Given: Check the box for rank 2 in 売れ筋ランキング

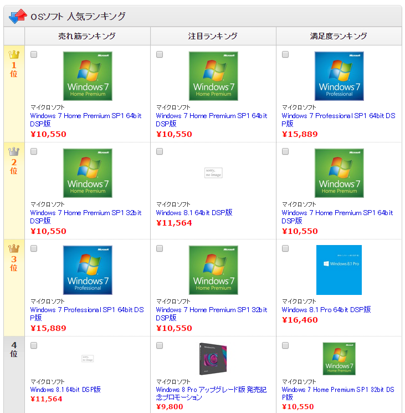Looking at the screenshot, I should (x=34, y=151).
